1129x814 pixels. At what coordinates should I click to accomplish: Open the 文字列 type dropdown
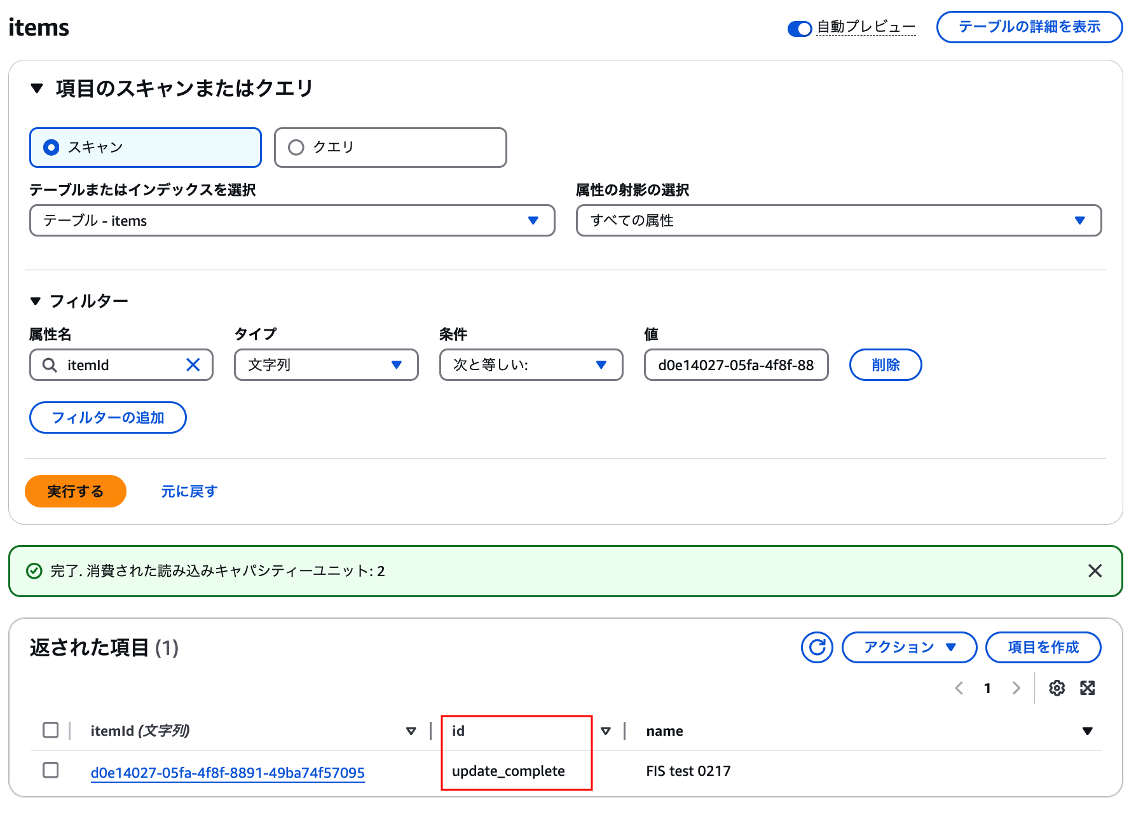click(326, 365)
